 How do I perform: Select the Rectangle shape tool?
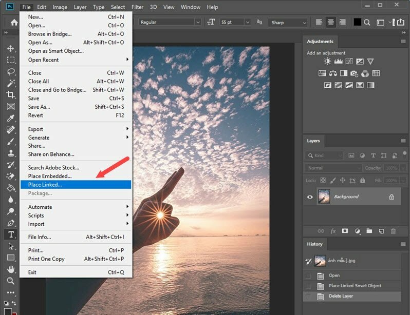[10, 258]
